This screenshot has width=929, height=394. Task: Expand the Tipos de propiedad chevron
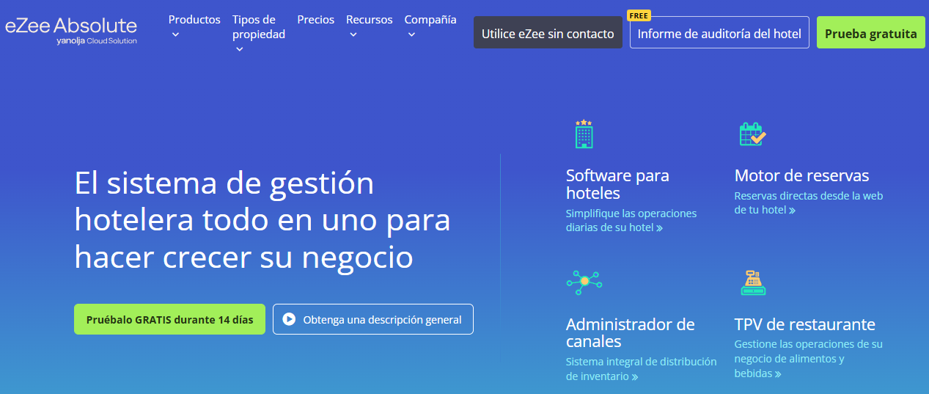(238, 49)
